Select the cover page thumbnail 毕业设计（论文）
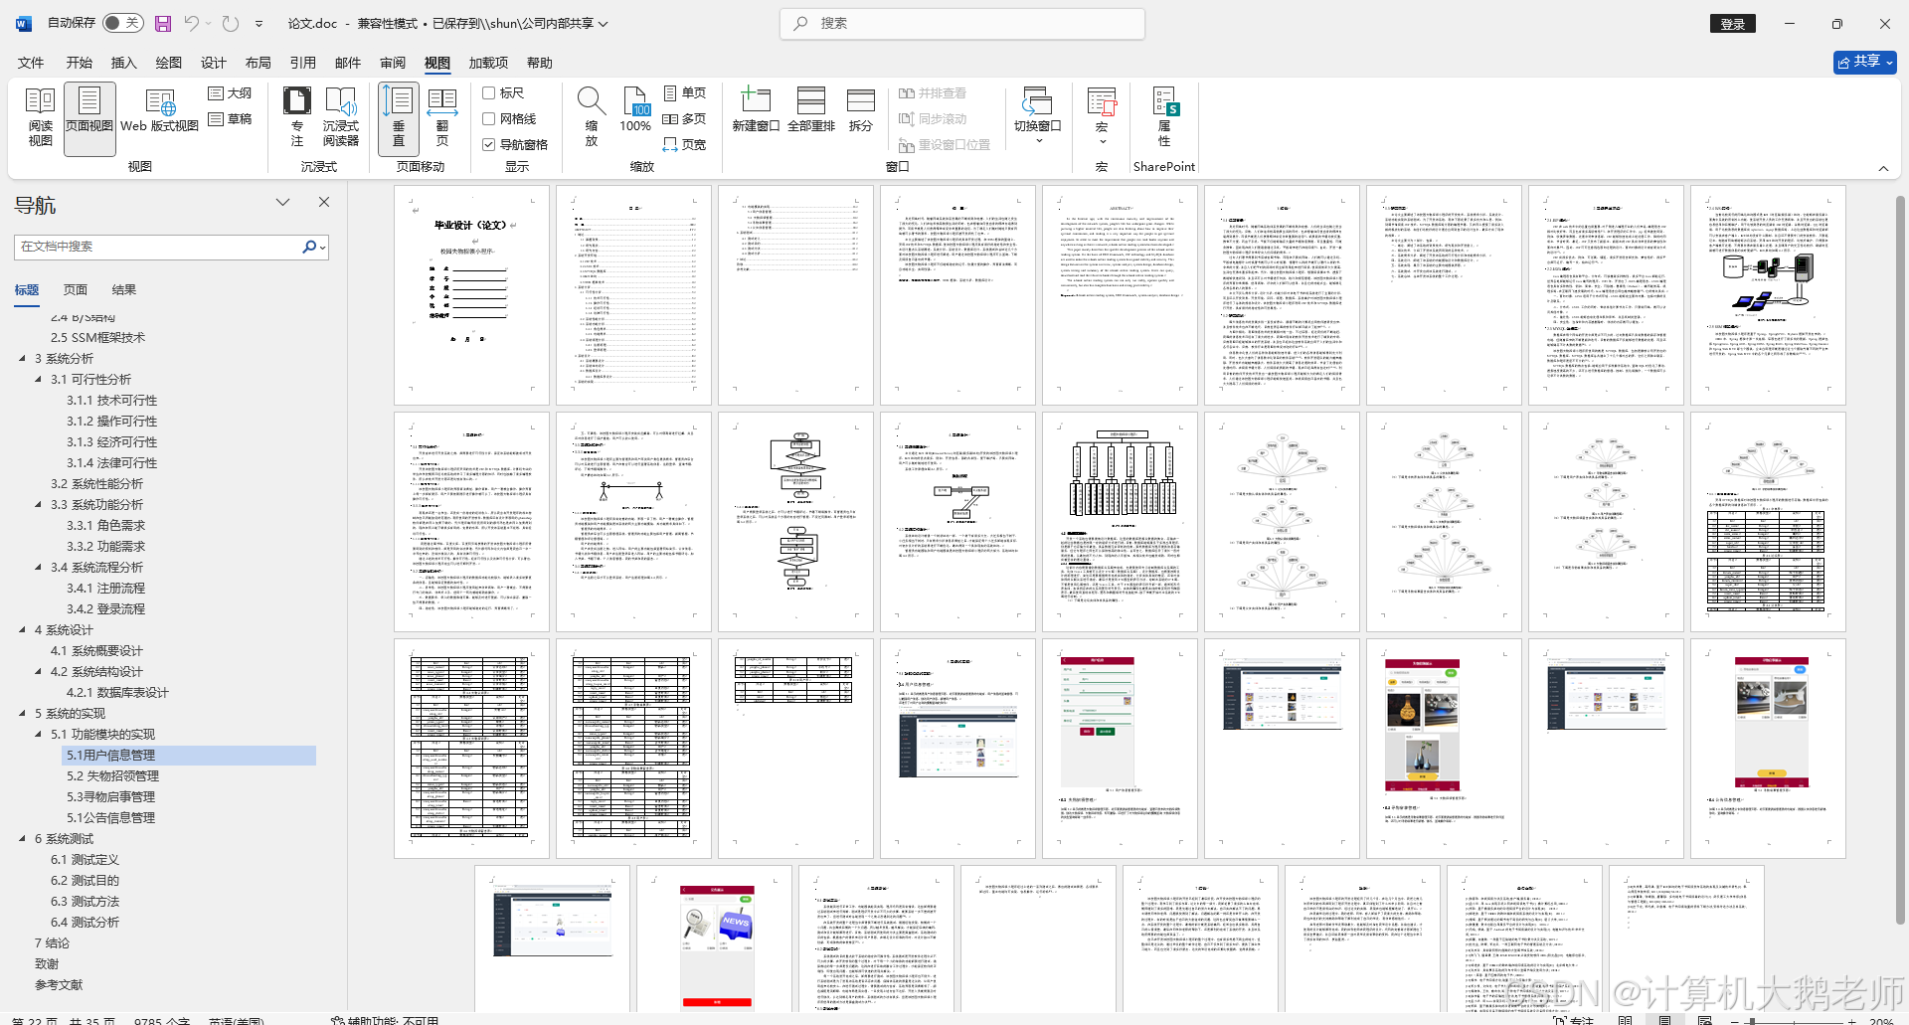Viewport: 1909px width, 1025px height. click(x=471, y=295)
